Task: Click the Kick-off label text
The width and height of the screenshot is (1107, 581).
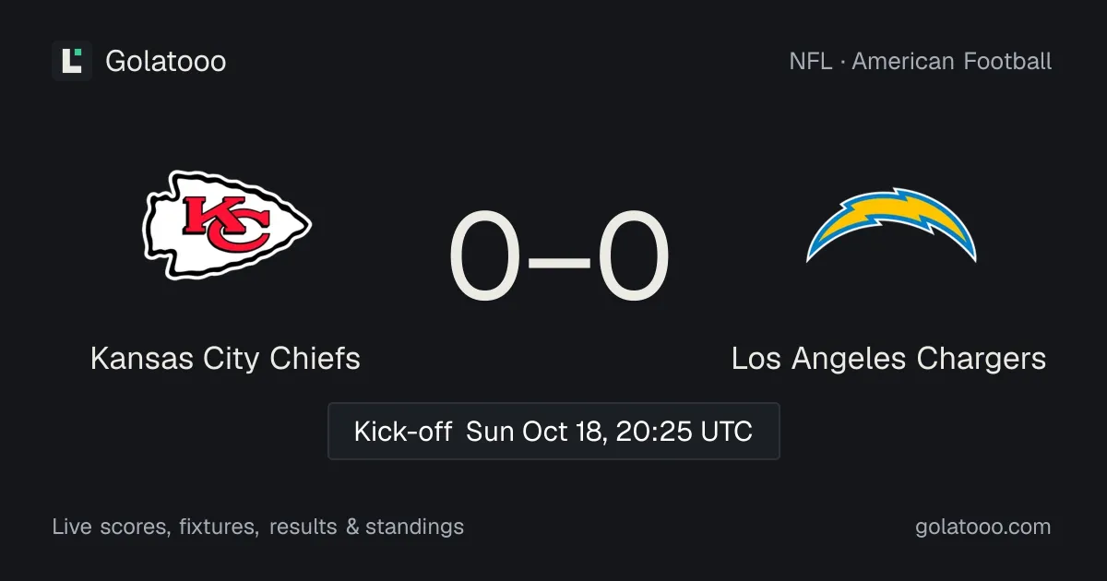Action: click(x=403, y=431)
